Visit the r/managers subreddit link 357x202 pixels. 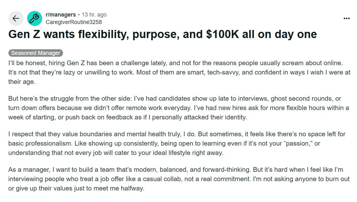(61, 15)
